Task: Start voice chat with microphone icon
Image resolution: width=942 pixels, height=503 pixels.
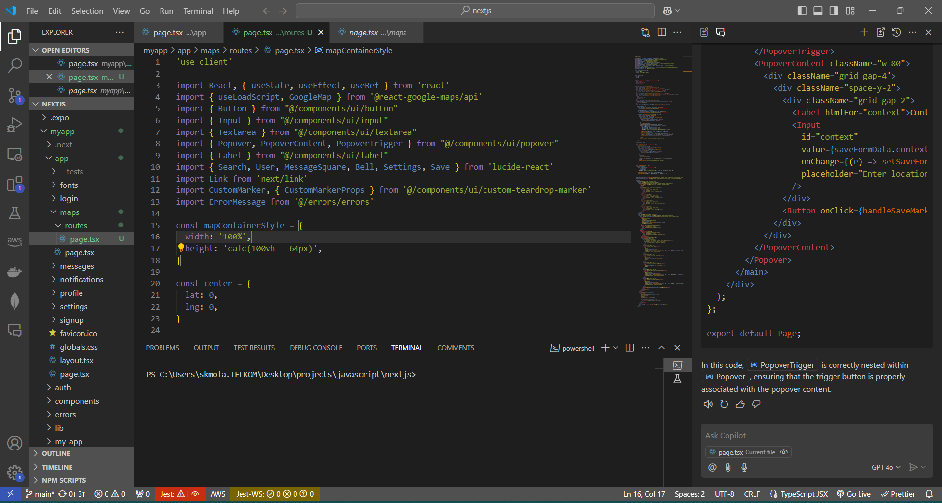Action: [x=744, y=467]
